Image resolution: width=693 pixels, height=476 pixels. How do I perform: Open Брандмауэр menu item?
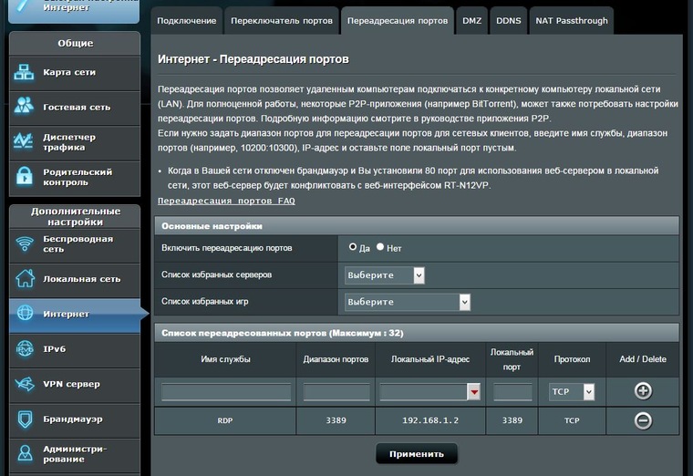click(75, 419)
